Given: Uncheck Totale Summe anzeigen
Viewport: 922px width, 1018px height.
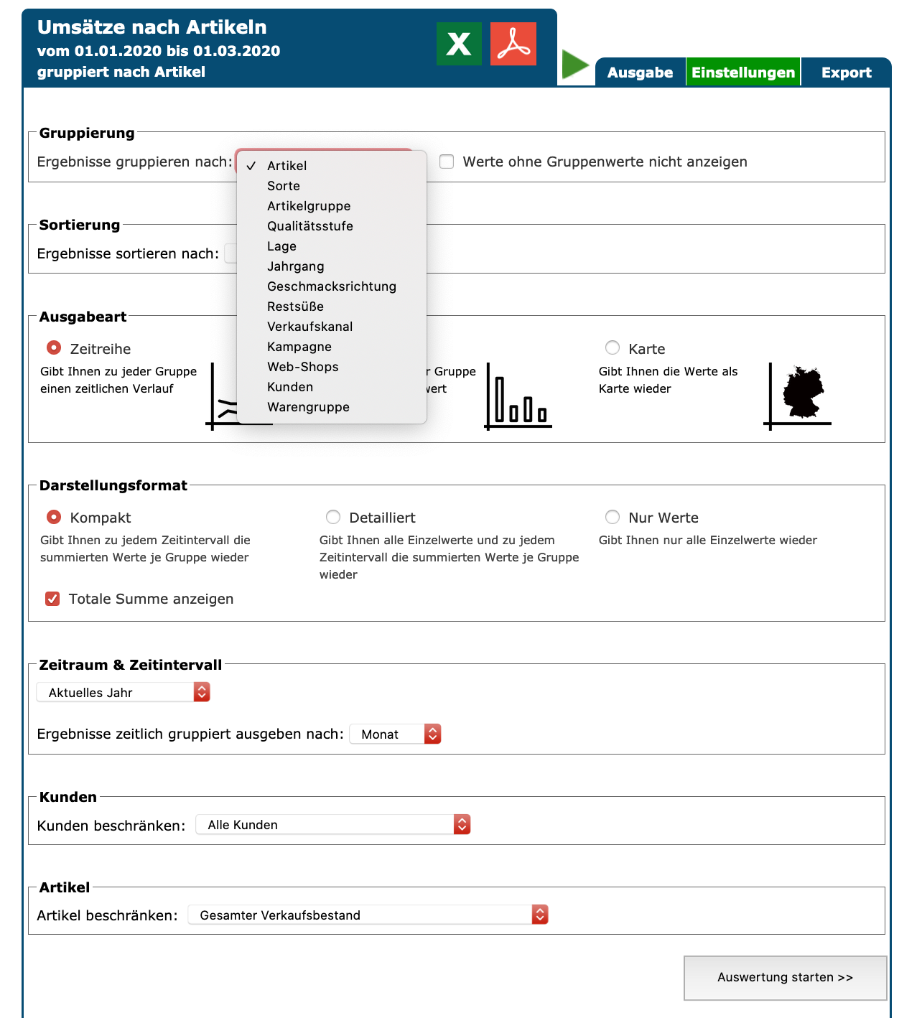Looking at the screenshot, I should click(52, 599).
